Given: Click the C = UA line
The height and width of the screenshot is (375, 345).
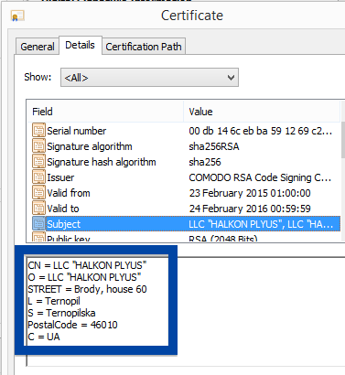Looking at the screenshot, I should (x=44, y=337).
